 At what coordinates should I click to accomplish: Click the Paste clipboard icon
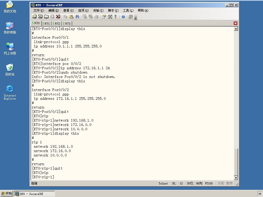(x=71, y=17)
